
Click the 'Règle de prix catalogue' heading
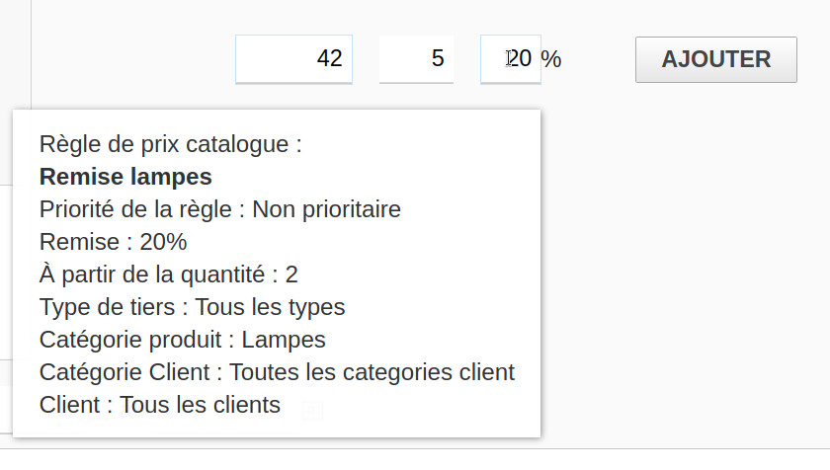click(x=170, y=144)
